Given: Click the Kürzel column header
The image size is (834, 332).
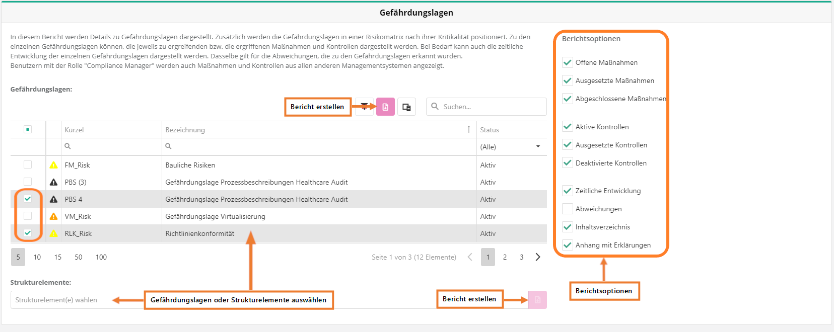Looking at the screenshot, I should pyautogui.click(x=75, y=130).
